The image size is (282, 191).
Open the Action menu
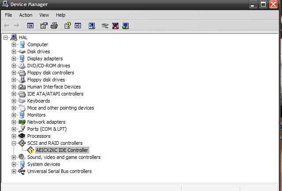pyautogui.click(x=26, y=15)
